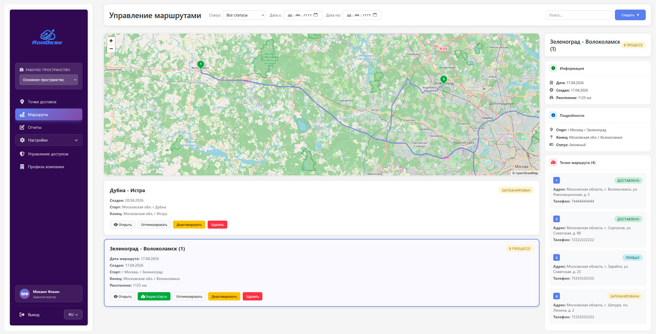Click the pin icon next to Точки доставок
This screenshot has width=656, height=334.
pos(22,102)
